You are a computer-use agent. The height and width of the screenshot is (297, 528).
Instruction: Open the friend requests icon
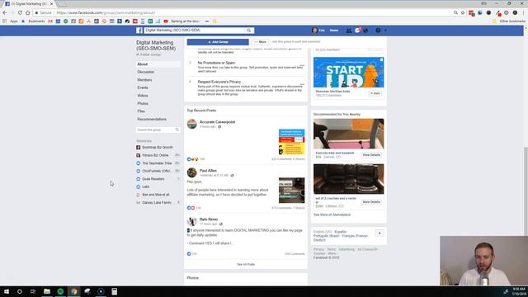pos(349,31)
